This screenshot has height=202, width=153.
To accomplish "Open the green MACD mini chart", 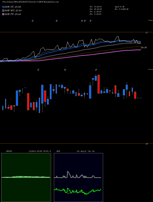I will click(26, 178).
